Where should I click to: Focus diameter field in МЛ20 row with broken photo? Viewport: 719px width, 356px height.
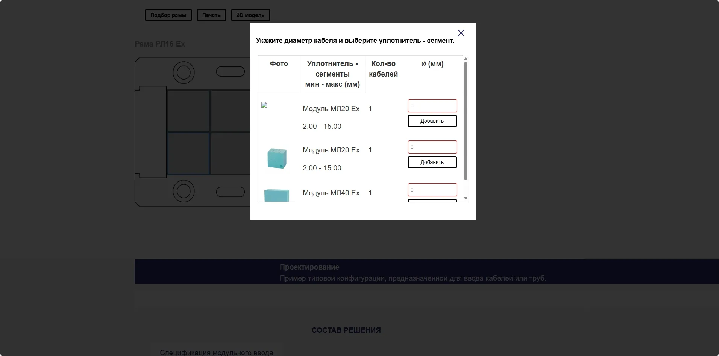point(432,106)
